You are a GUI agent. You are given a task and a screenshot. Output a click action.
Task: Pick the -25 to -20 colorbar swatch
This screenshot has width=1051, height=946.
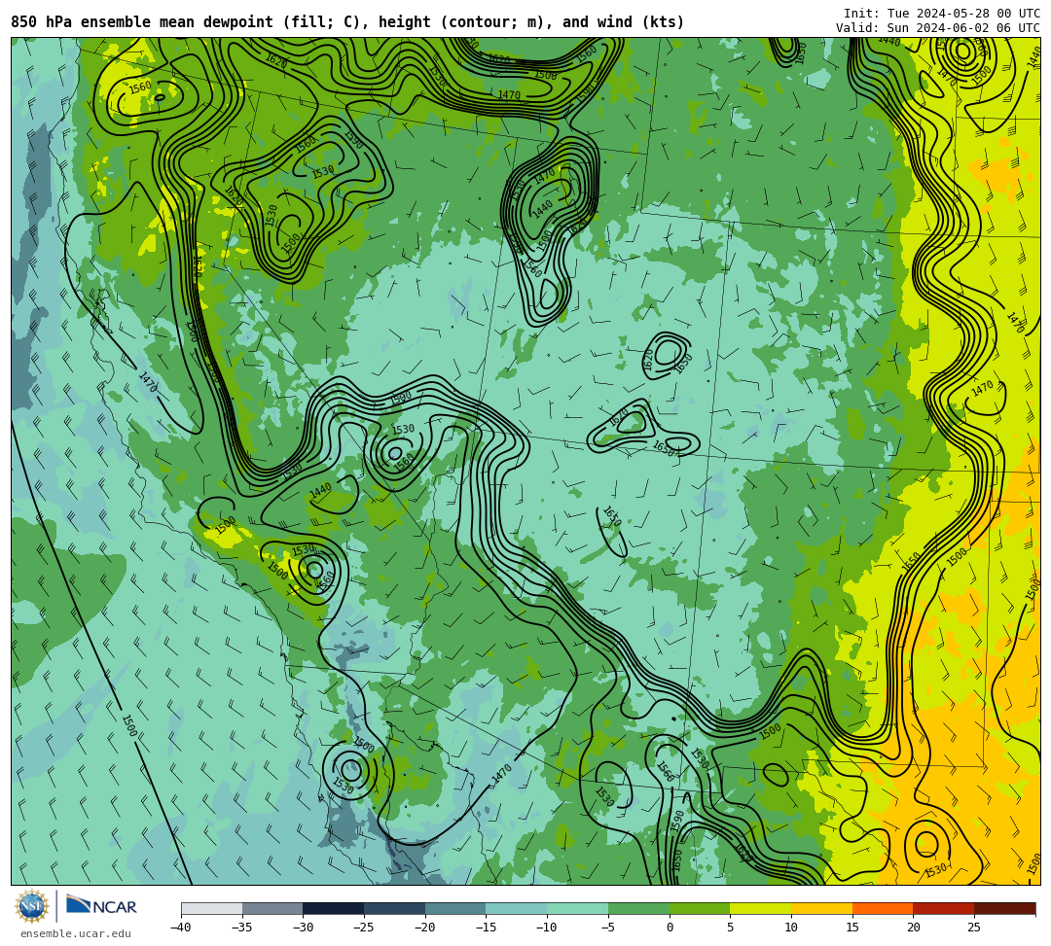395,908
